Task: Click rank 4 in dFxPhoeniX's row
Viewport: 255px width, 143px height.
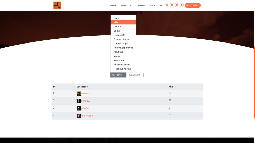Action: coord(54,115)
